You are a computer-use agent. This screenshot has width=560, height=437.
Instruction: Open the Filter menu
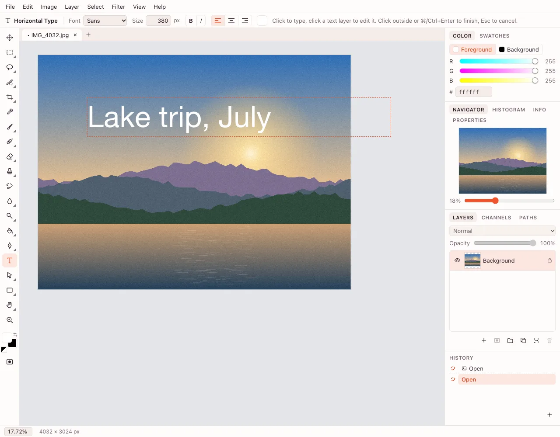118,7
